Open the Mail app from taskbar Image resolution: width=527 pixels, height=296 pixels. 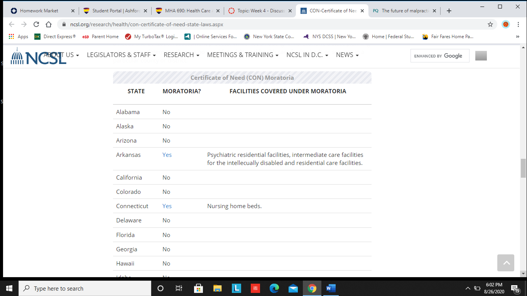[x=293, y=288]
